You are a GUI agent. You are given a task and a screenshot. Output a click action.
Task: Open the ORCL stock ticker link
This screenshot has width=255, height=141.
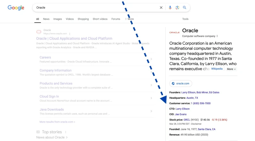187,120
